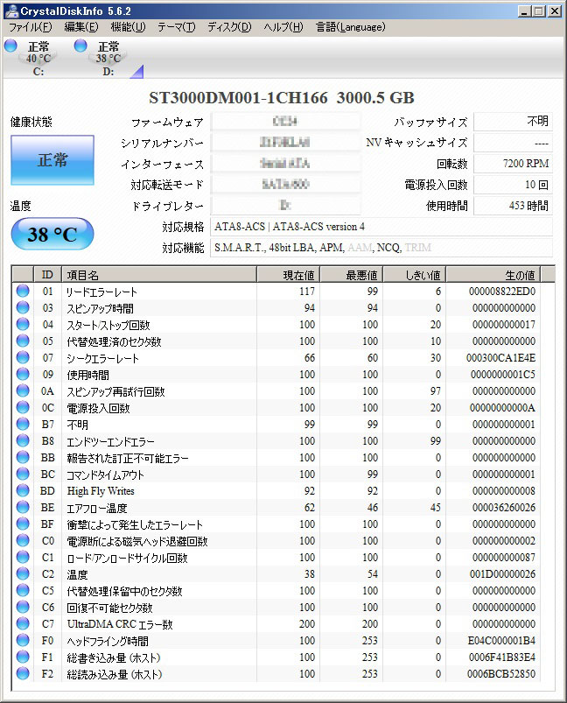567x703 pixels.
Task: Click status orb for BB row
Action: (23, 457)
